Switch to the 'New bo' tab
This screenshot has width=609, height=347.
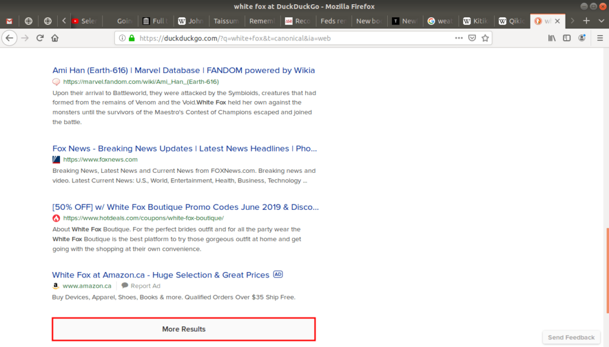(369, 21)
